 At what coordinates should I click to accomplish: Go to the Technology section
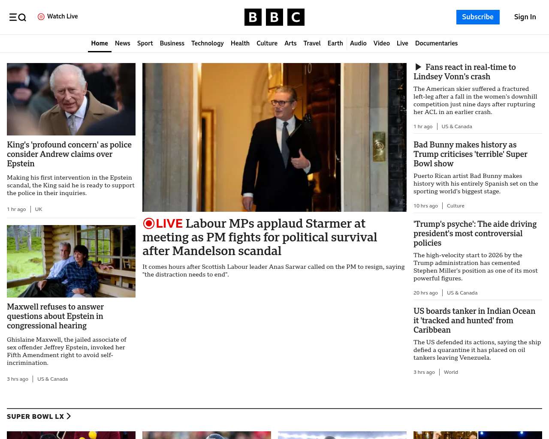(208, 43)
